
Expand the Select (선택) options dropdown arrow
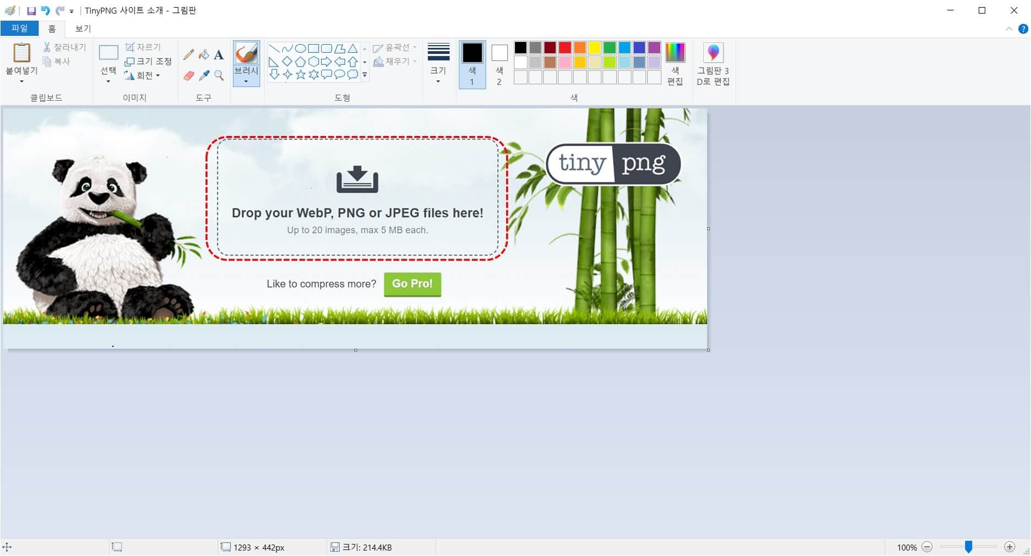pyautogui.click(x=108, y=81)
